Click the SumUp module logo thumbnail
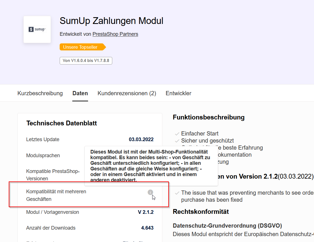This screenshot has height=242, width=314. [37, 30]
